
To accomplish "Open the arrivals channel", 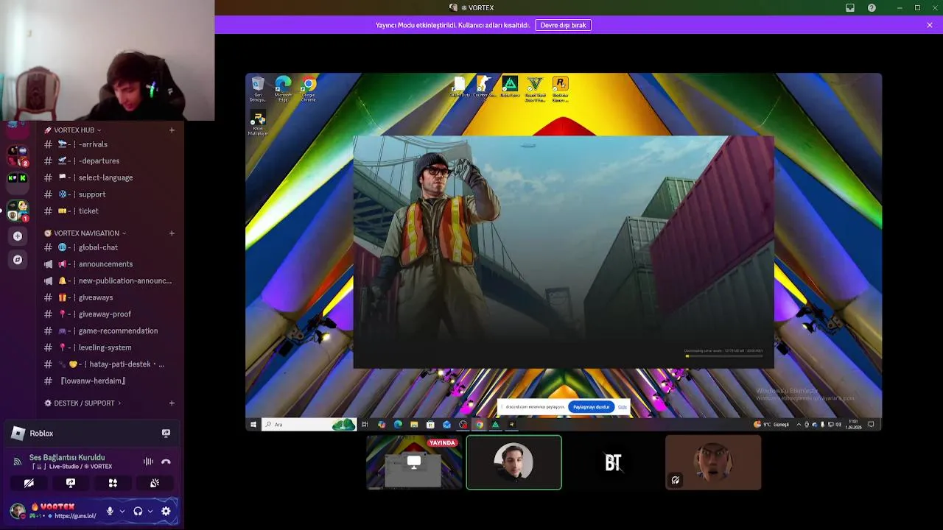I will click(109, 144).
